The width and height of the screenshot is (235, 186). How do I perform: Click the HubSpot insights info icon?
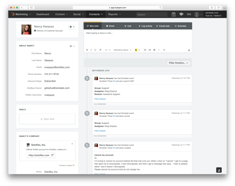[74, 165]
